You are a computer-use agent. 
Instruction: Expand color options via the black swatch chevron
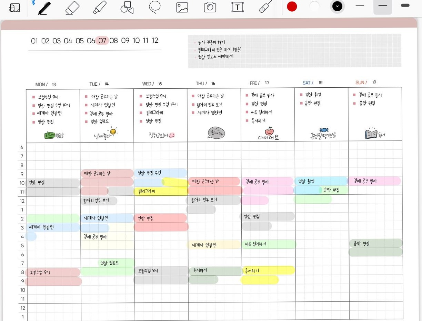click(x=337, y=7)
